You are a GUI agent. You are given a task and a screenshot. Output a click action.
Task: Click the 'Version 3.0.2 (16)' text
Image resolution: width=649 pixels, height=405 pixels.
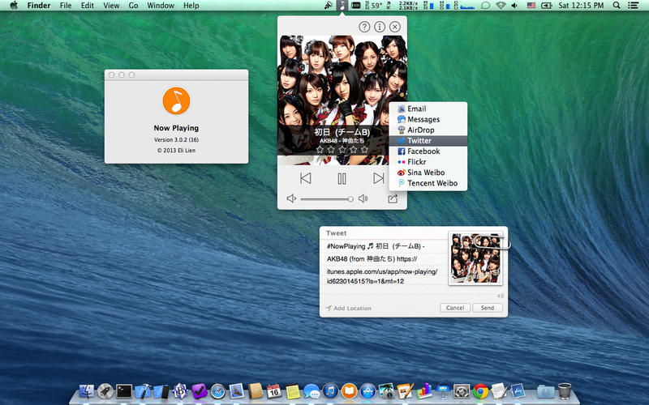[x=176, y=139]
